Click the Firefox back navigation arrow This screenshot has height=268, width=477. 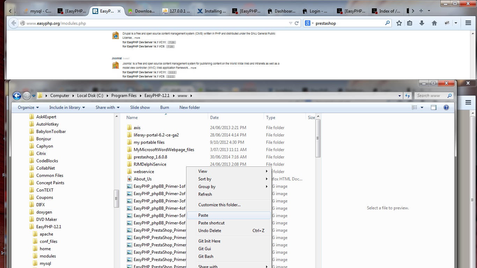point(13,23)
